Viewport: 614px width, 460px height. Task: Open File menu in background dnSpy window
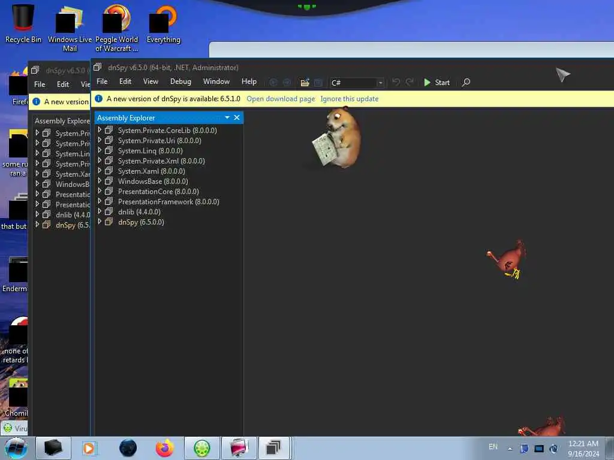(40, 84)
